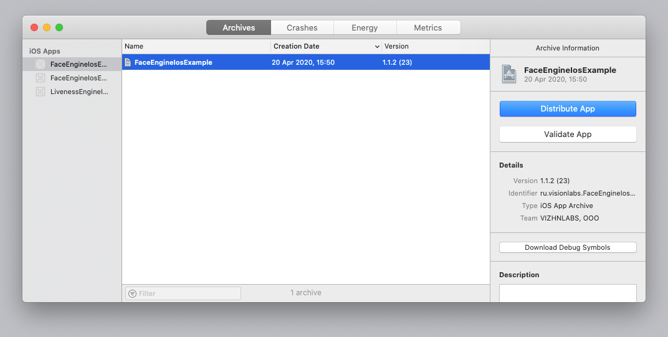Click the archive file icon in the FaceEngineIosExample row

pyautogui.click(x=128, y=62)
